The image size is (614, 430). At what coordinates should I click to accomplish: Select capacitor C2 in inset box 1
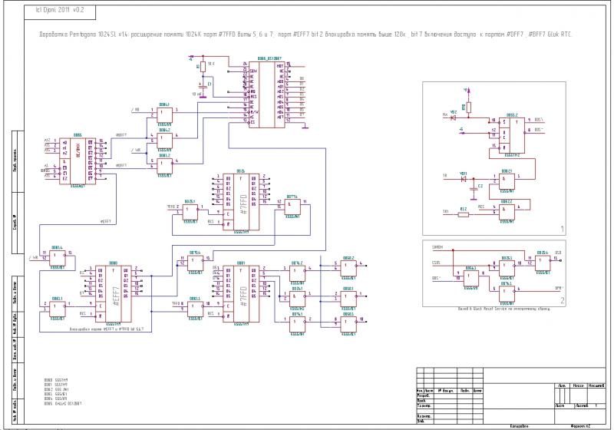pyautogui.click(x=474, y=187)
